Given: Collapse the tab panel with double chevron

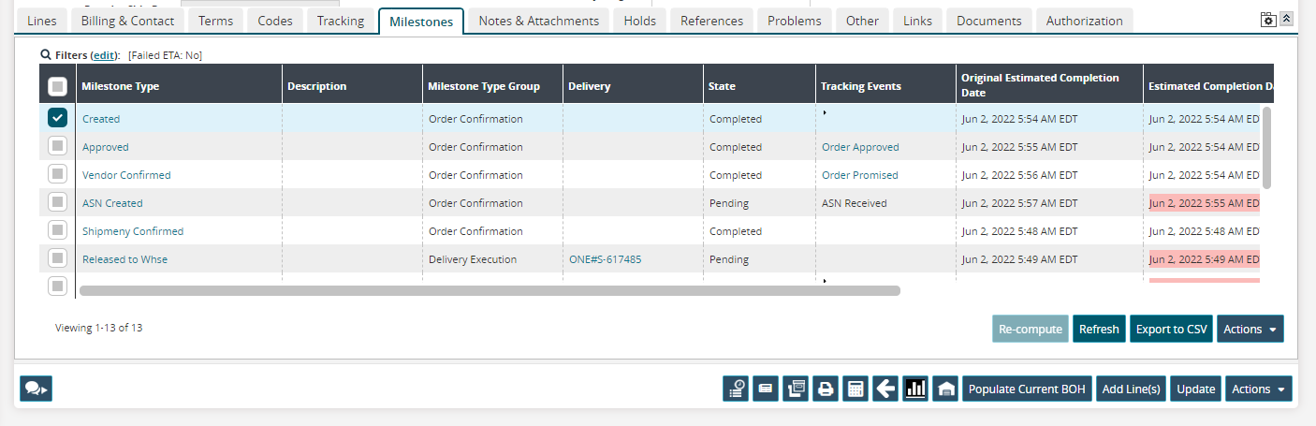Looking at the screenshot, I should coord(1287,19).
